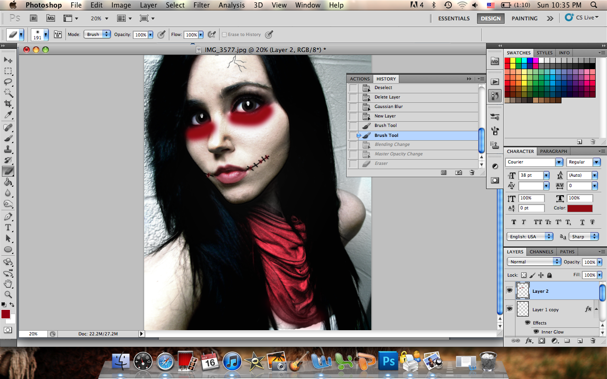Image resolution: width=607 pixels, height=379 pixels.
Task: Select Gaussian Blur history state
Action: coord(413,107)
